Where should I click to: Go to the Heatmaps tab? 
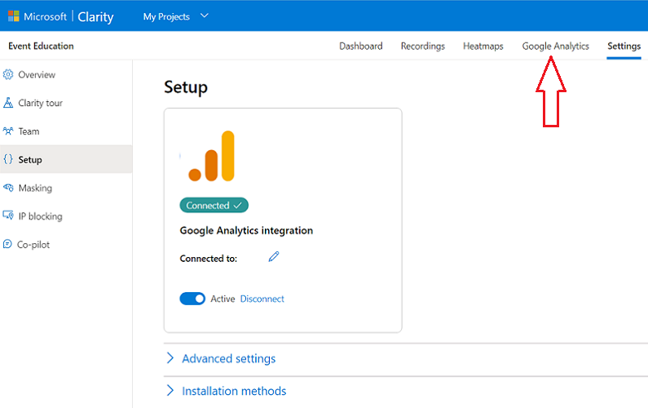pos(483,46)
